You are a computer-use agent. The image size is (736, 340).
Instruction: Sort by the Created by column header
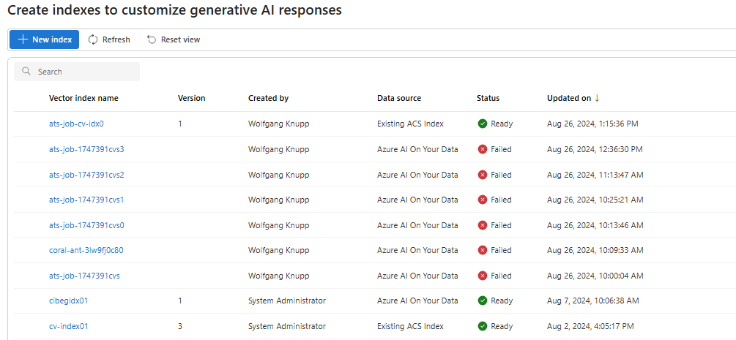point(268,98)
